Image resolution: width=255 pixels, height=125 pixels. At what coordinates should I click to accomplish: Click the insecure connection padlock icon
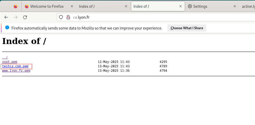tap(68, 17)
